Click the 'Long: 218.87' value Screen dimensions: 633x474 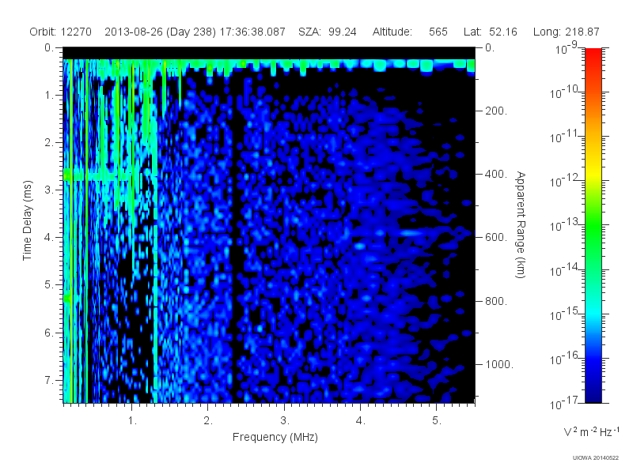pyautogui.click(x=566, y=32)
